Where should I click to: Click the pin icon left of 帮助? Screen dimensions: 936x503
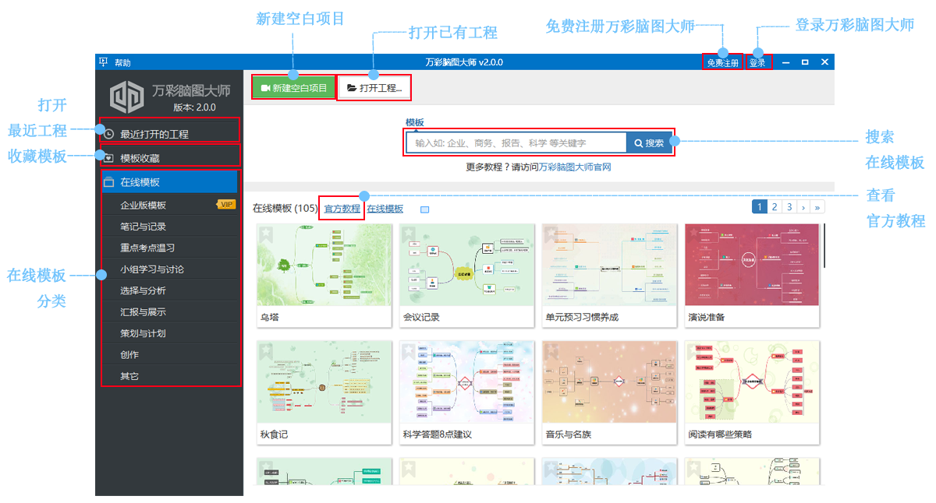point(103,62)
